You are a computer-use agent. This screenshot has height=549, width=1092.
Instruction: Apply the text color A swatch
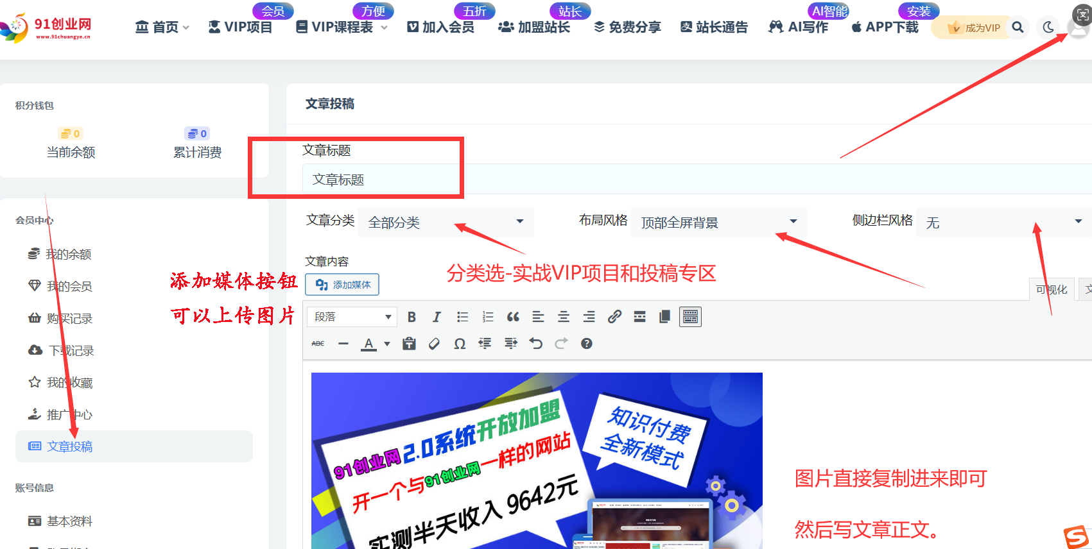coord(368,344)
